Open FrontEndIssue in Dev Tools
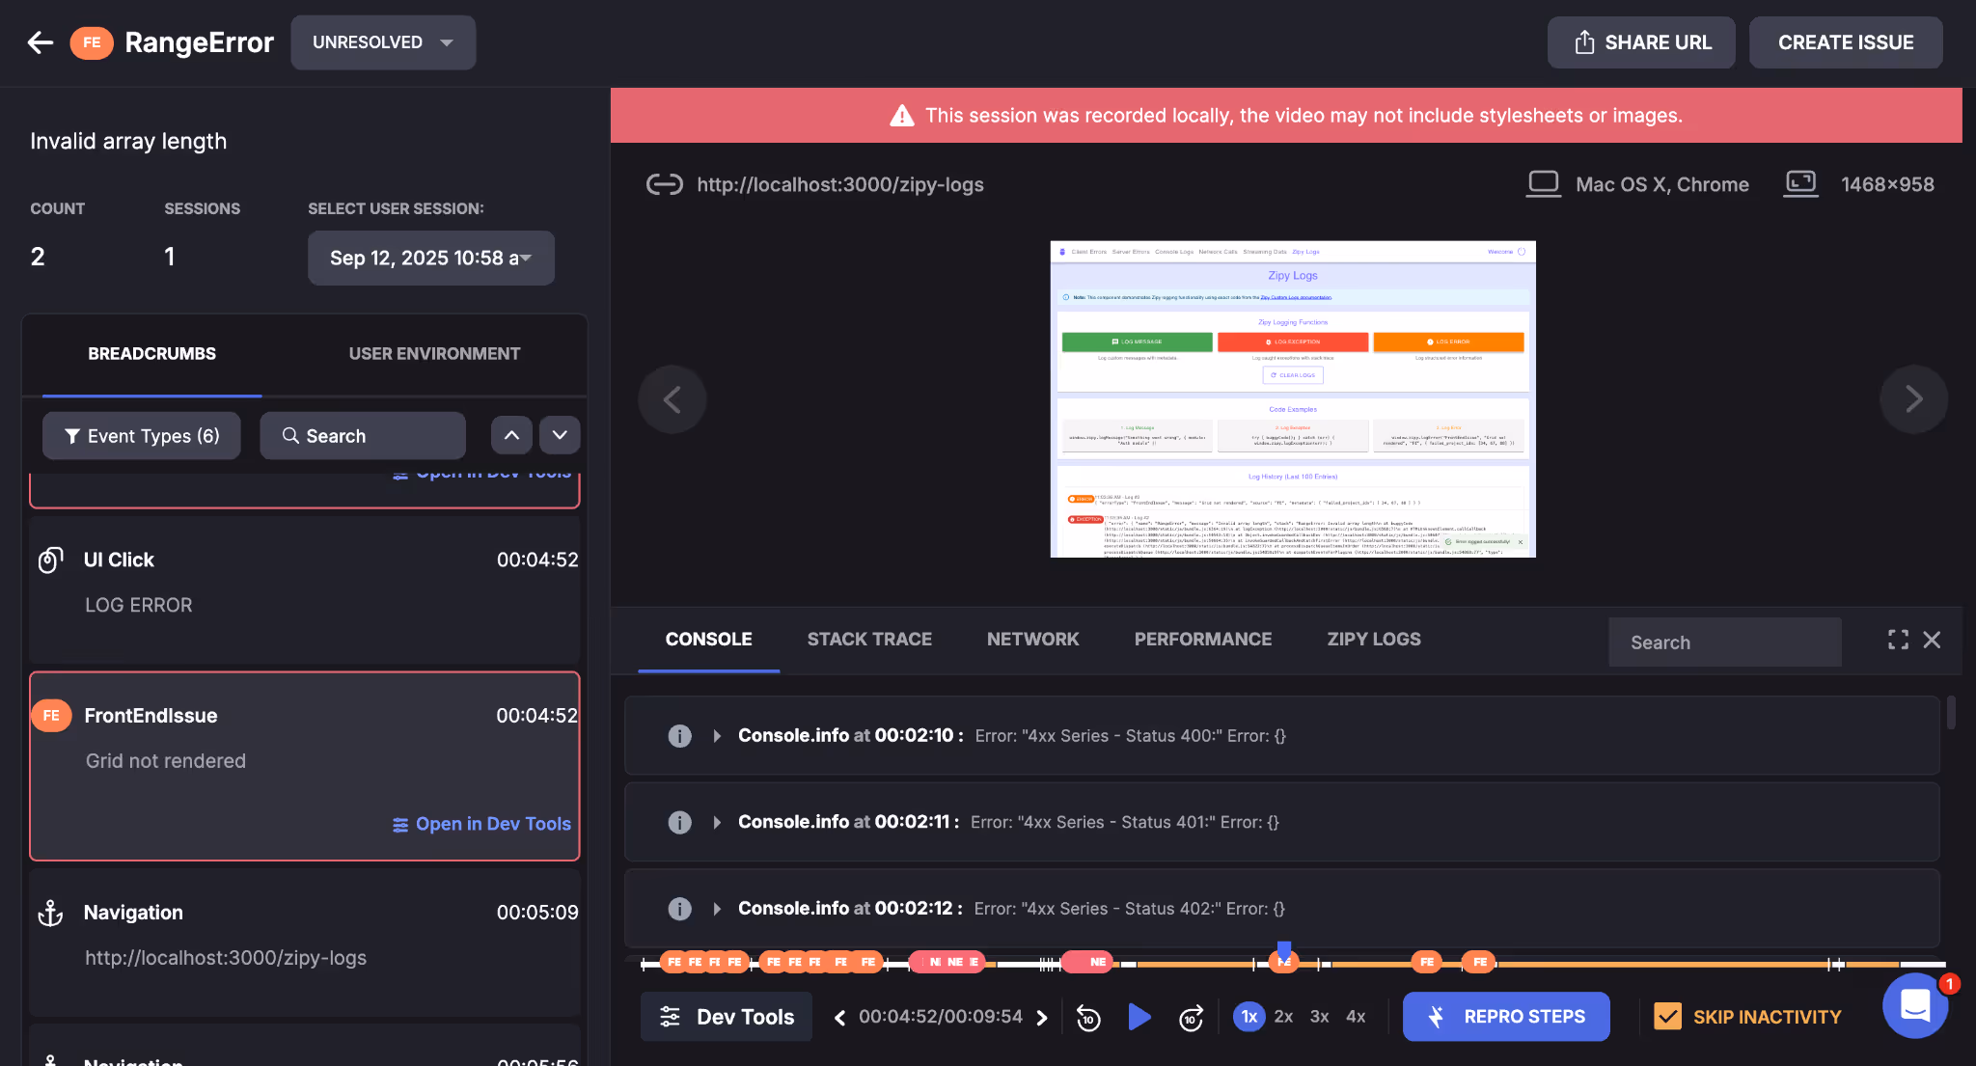The width and height of the screenshot is (1976, 1066). [480, 823]
